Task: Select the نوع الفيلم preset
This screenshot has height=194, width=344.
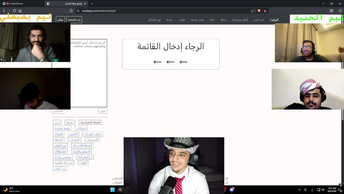Action: click(x=60, y=145)
